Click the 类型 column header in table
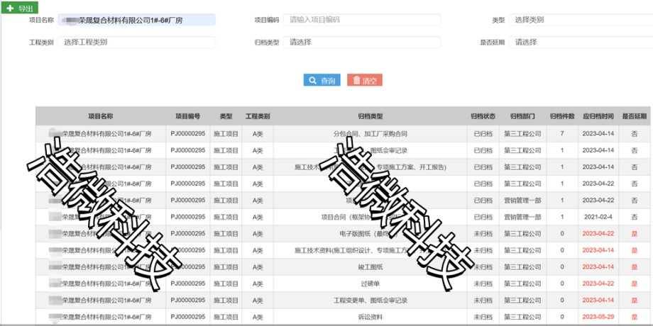Screen dimensions: 653x326 [x=226, y=116]
